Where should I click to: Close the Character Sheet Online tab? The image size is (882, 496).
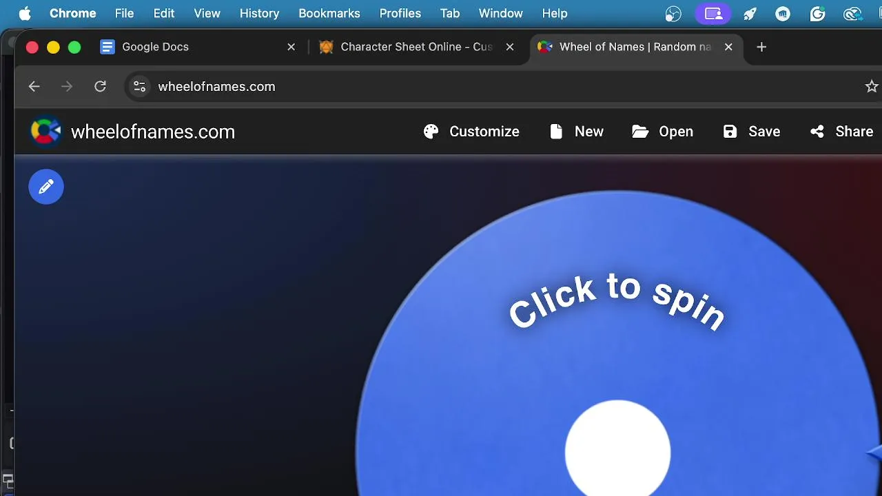point(510,47)
